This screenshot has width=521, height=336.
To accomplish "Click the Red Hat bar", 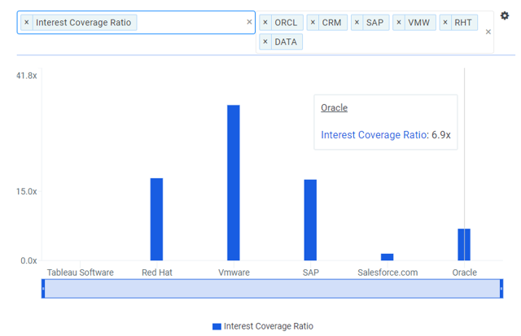I will pos(156,219).
